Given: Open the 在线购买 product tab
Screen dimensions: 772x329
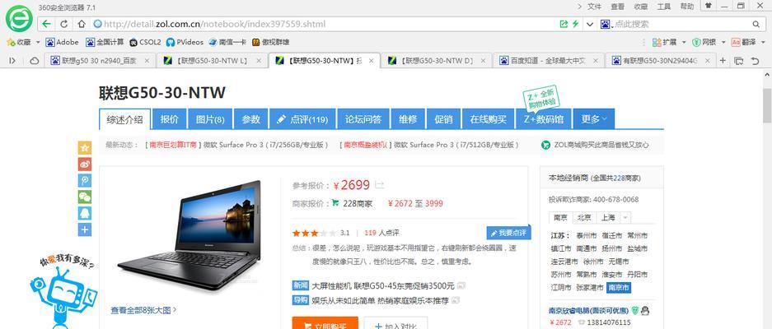Looking at the screenshot, I should click(x=488, y=119).
